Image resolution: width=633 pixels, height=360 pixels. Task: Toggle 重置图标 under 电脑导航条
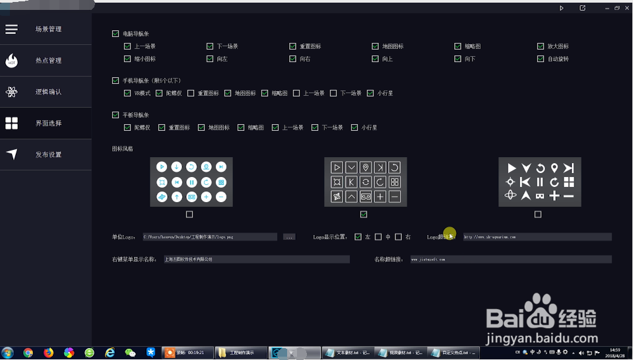[292, 46]
